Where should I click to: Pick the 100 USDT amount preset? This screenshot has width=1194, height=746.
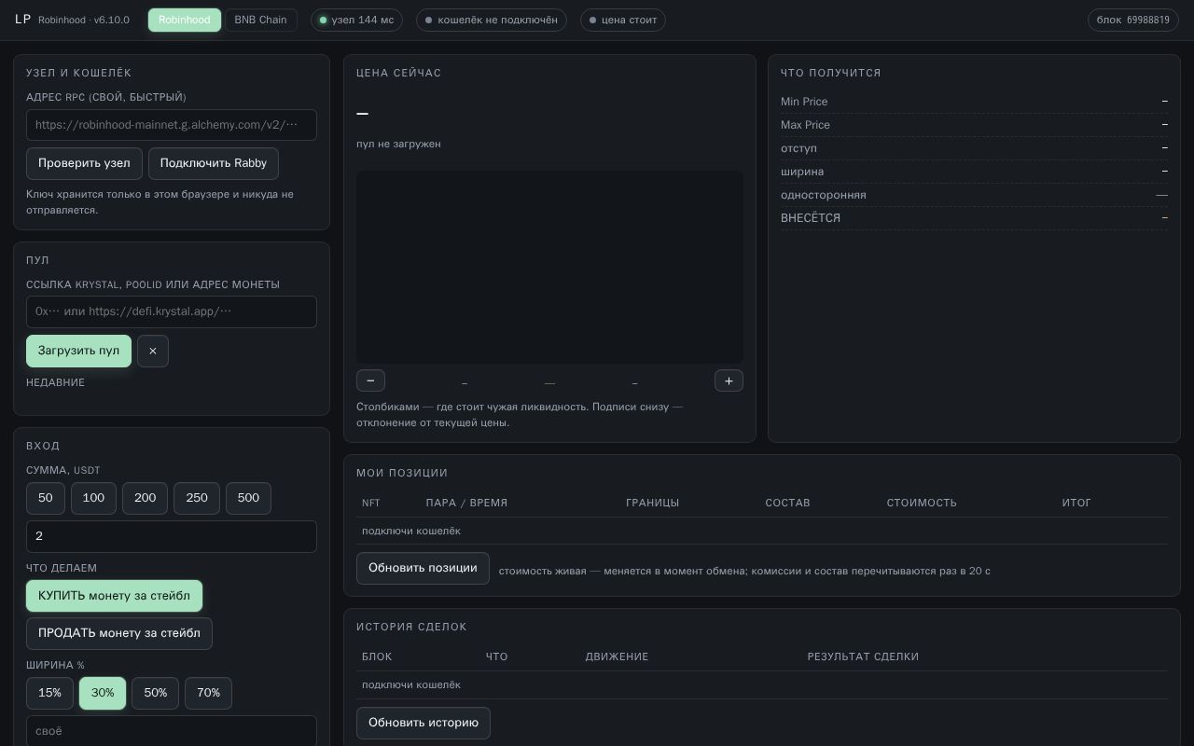pos(93,498)
